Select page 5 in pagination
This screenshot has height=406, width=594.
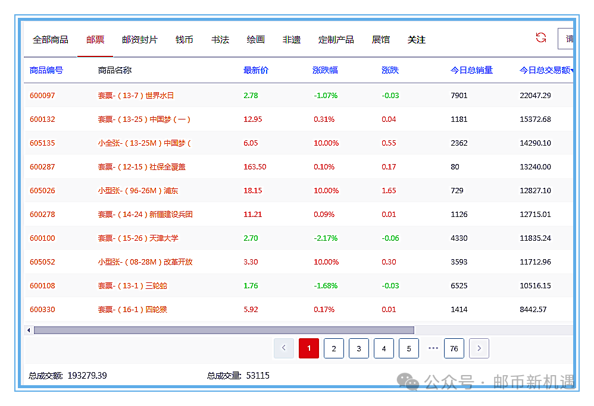click(409, 348)
